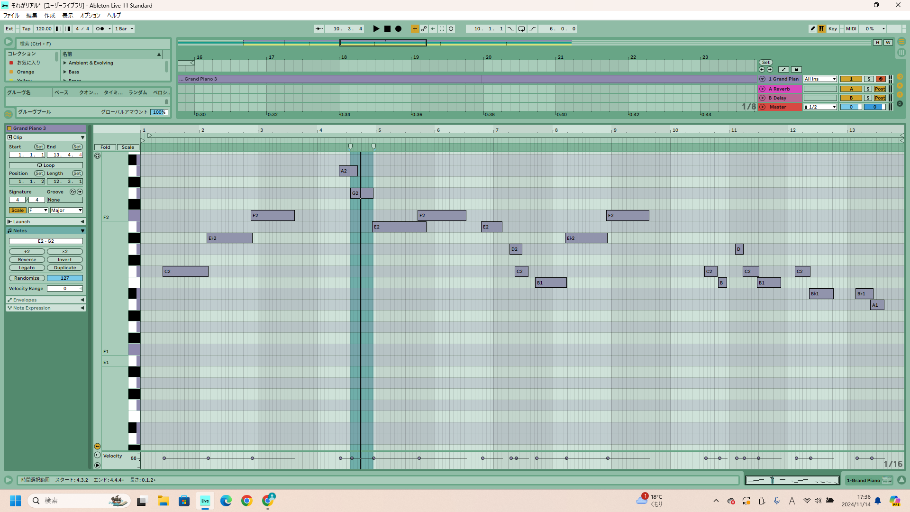Click the Randomize velocity button
Viewport: 910px width, 512px height.
(27, 278)
